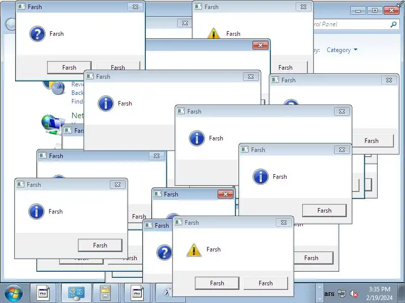This screenshot has height=303, width=405.
Task: Click the right Farsh button in the frontmost warning dialog
Action: coord(266,283)
